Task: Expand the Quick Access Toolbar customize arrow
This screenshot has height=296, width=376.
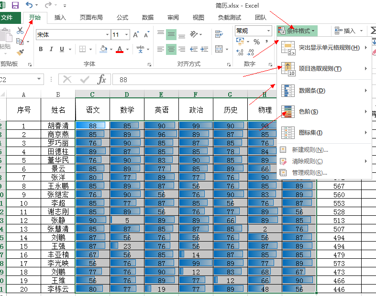Action: pos(65,5)
